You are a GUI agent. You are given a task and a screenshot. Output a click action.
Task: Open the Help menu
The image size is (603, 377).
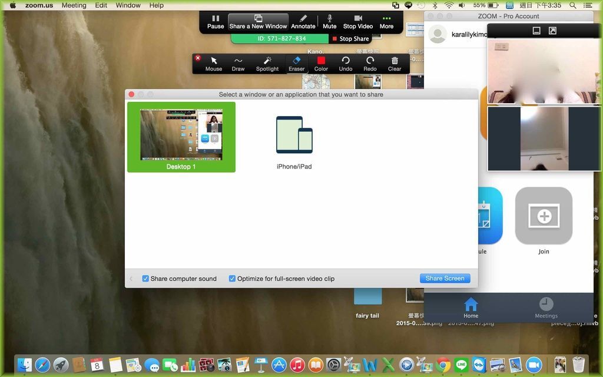(157, 5)
